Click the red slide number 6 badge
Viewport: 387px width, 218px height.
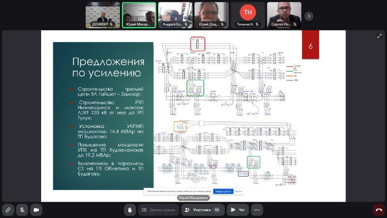click(311, 45)
